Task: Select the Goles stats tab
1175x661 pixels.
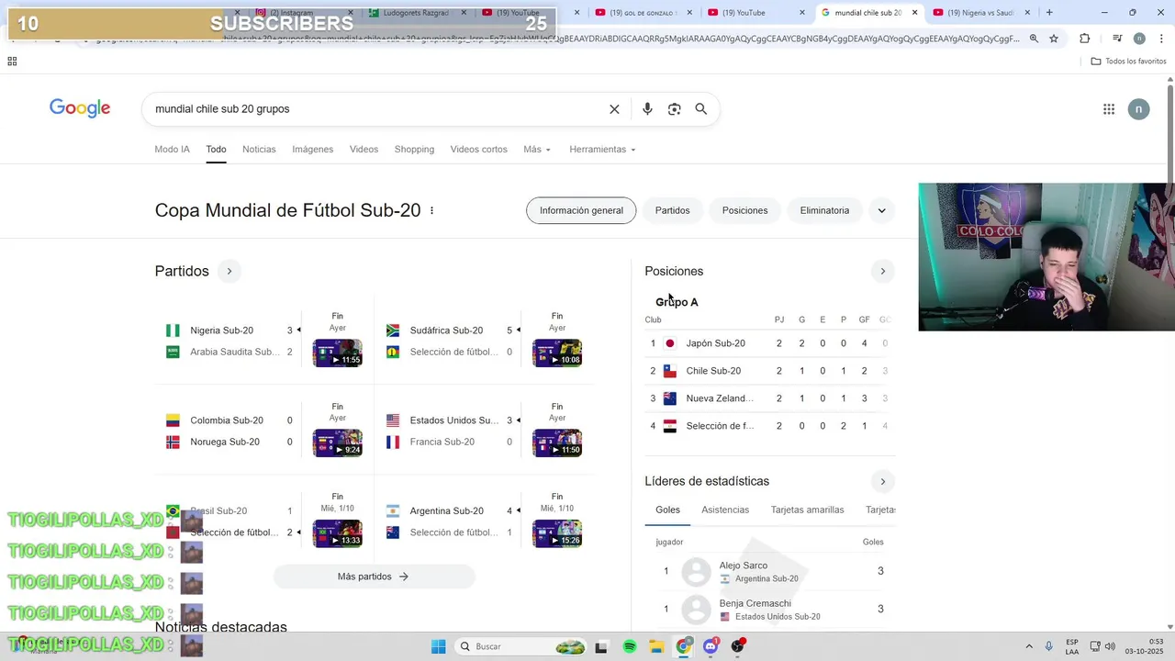Action: tap(667, 510)
